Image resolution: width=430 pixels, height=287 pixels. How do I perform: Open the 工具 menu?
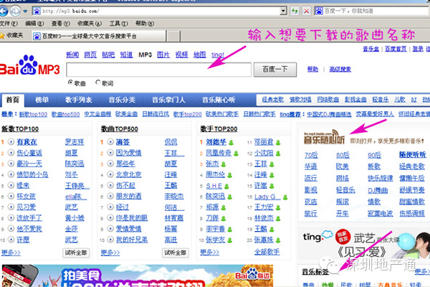pyautogui.click(x=118, y=24)
